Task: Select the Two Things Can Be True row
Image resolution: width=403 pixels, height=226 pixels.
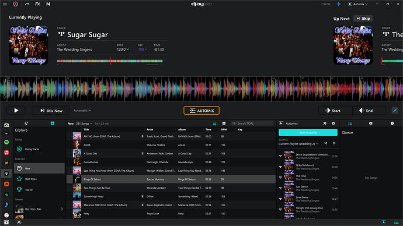Action: pyautogui.click(x=171, y=188)
